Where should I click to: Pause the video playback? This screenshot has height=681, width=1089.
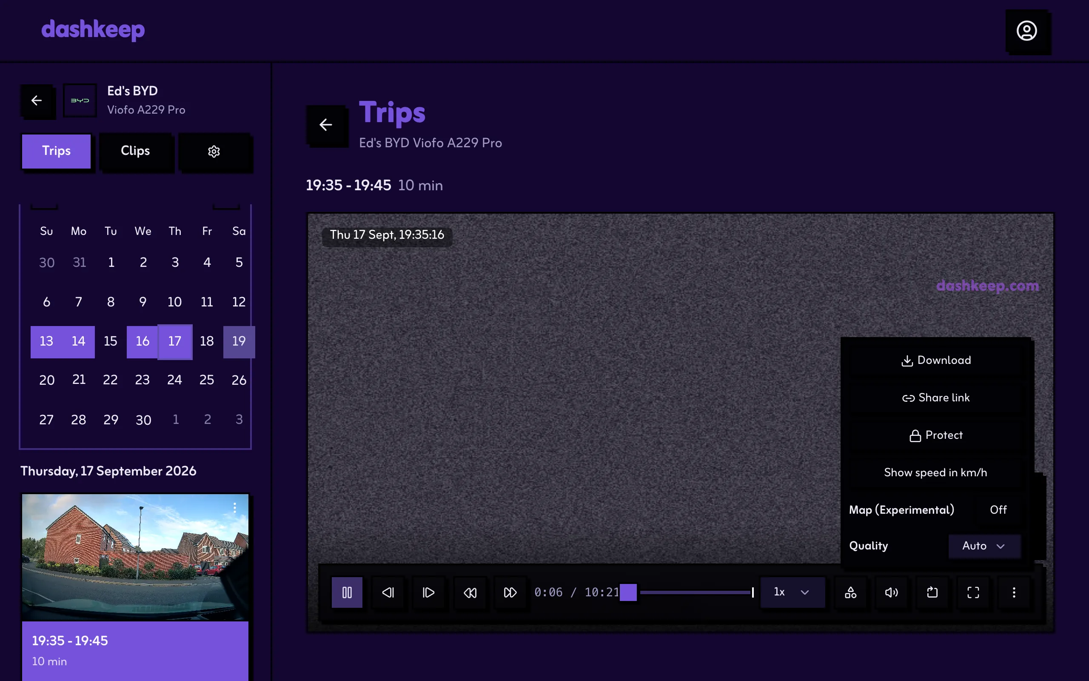click(347, 592)
